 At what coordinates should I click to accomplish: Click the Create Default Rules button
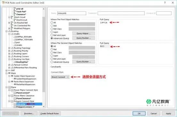(x=50, y=113)
